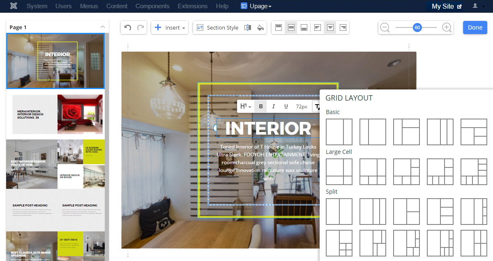This screenshot has height=261, width=493.
Task: Toggle bold on the heading text
Action: [x=260, y=107]
